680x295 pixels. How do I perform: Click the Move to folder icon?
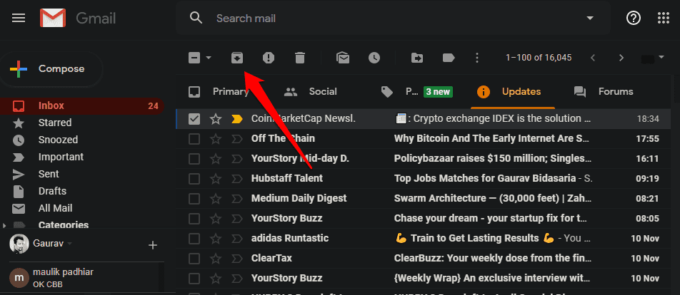(x=417, y=58)
